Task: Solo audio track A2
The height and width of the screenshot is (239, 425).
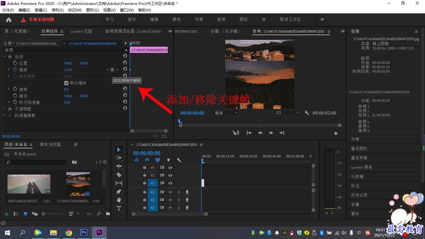Action: (179, 200)
